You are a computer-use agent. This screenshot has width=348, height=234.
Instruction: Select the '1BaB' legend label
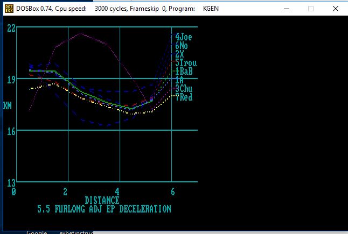[184, 72]
